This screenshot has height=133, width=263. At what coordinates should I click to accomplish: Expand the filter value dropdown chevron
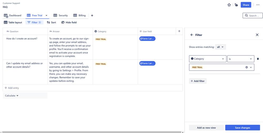251,67
